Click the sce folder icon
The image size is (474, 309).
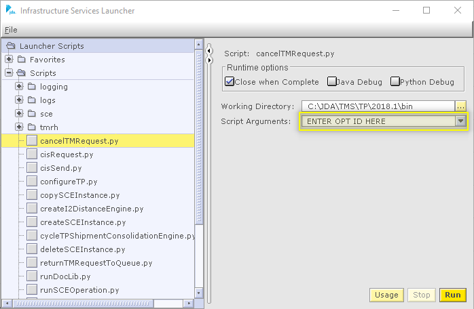pos(32,113)
